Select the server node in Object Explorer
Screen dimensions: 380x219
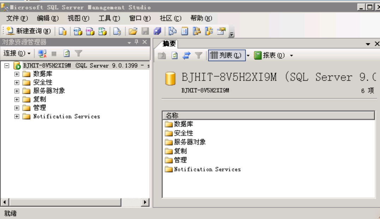coord(86,66)
